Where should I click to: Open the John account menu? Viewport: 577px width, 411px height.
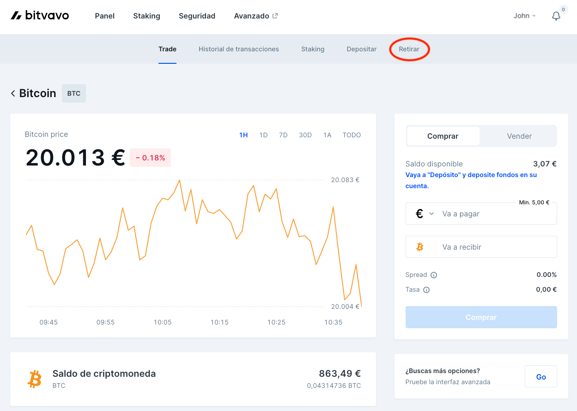[525, 16]
